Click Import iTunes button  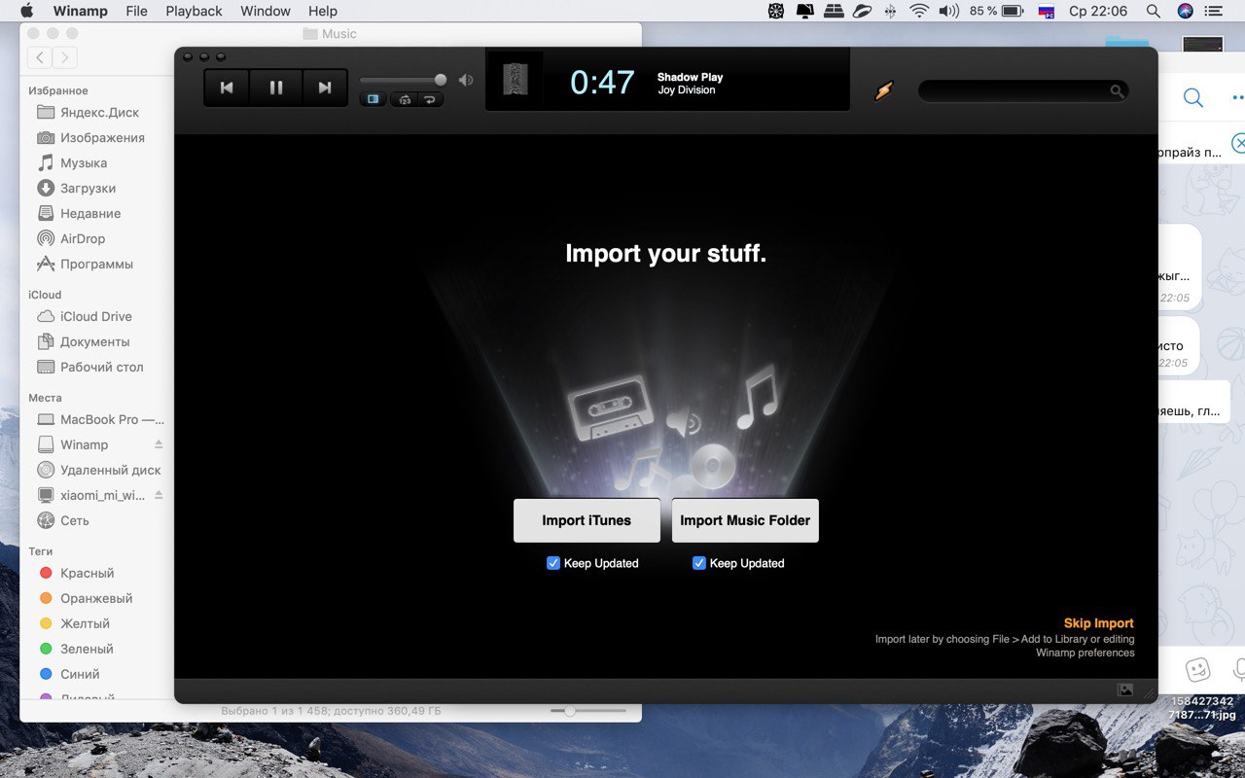[x=587, y=520]
